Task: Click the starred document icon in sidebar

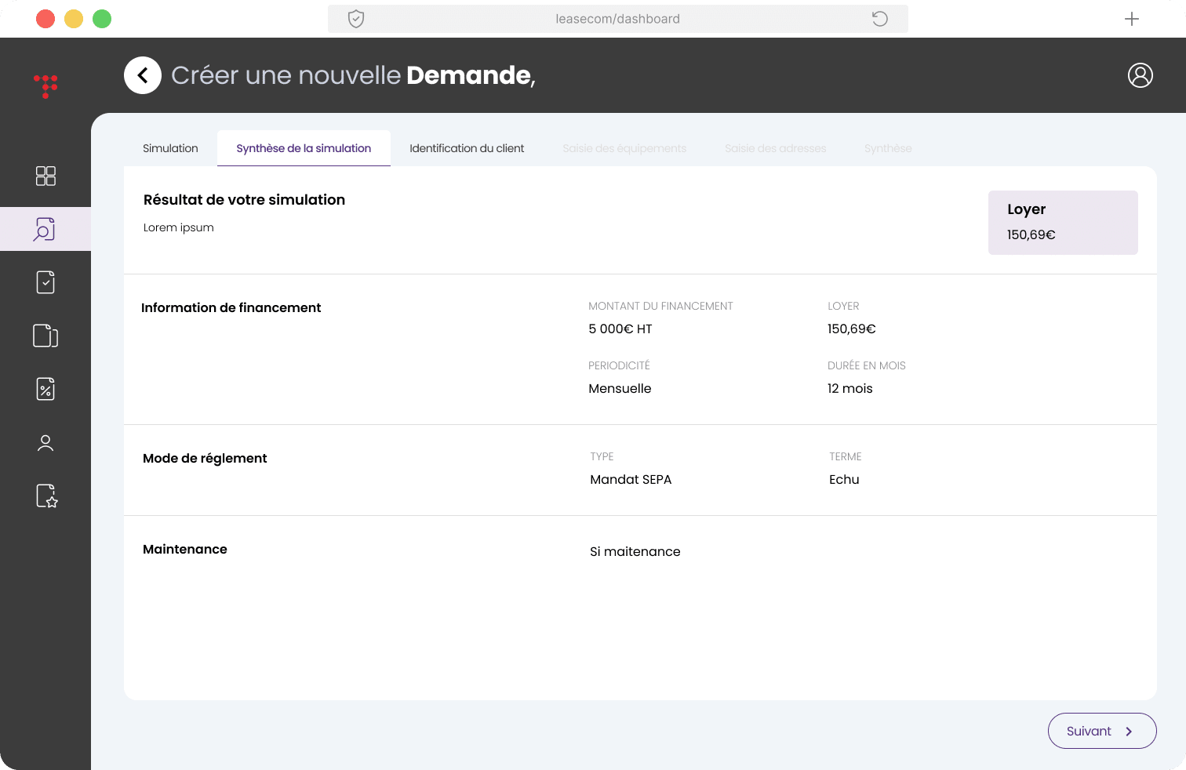Action: [x=45, y=496]
